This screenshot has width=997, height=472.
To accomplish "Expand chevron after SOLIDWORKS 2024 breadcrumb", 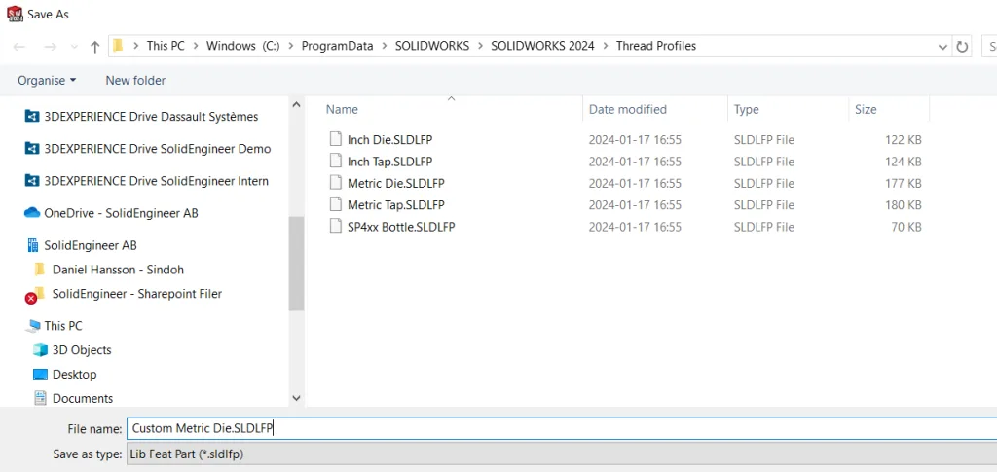I will (606, 46).
